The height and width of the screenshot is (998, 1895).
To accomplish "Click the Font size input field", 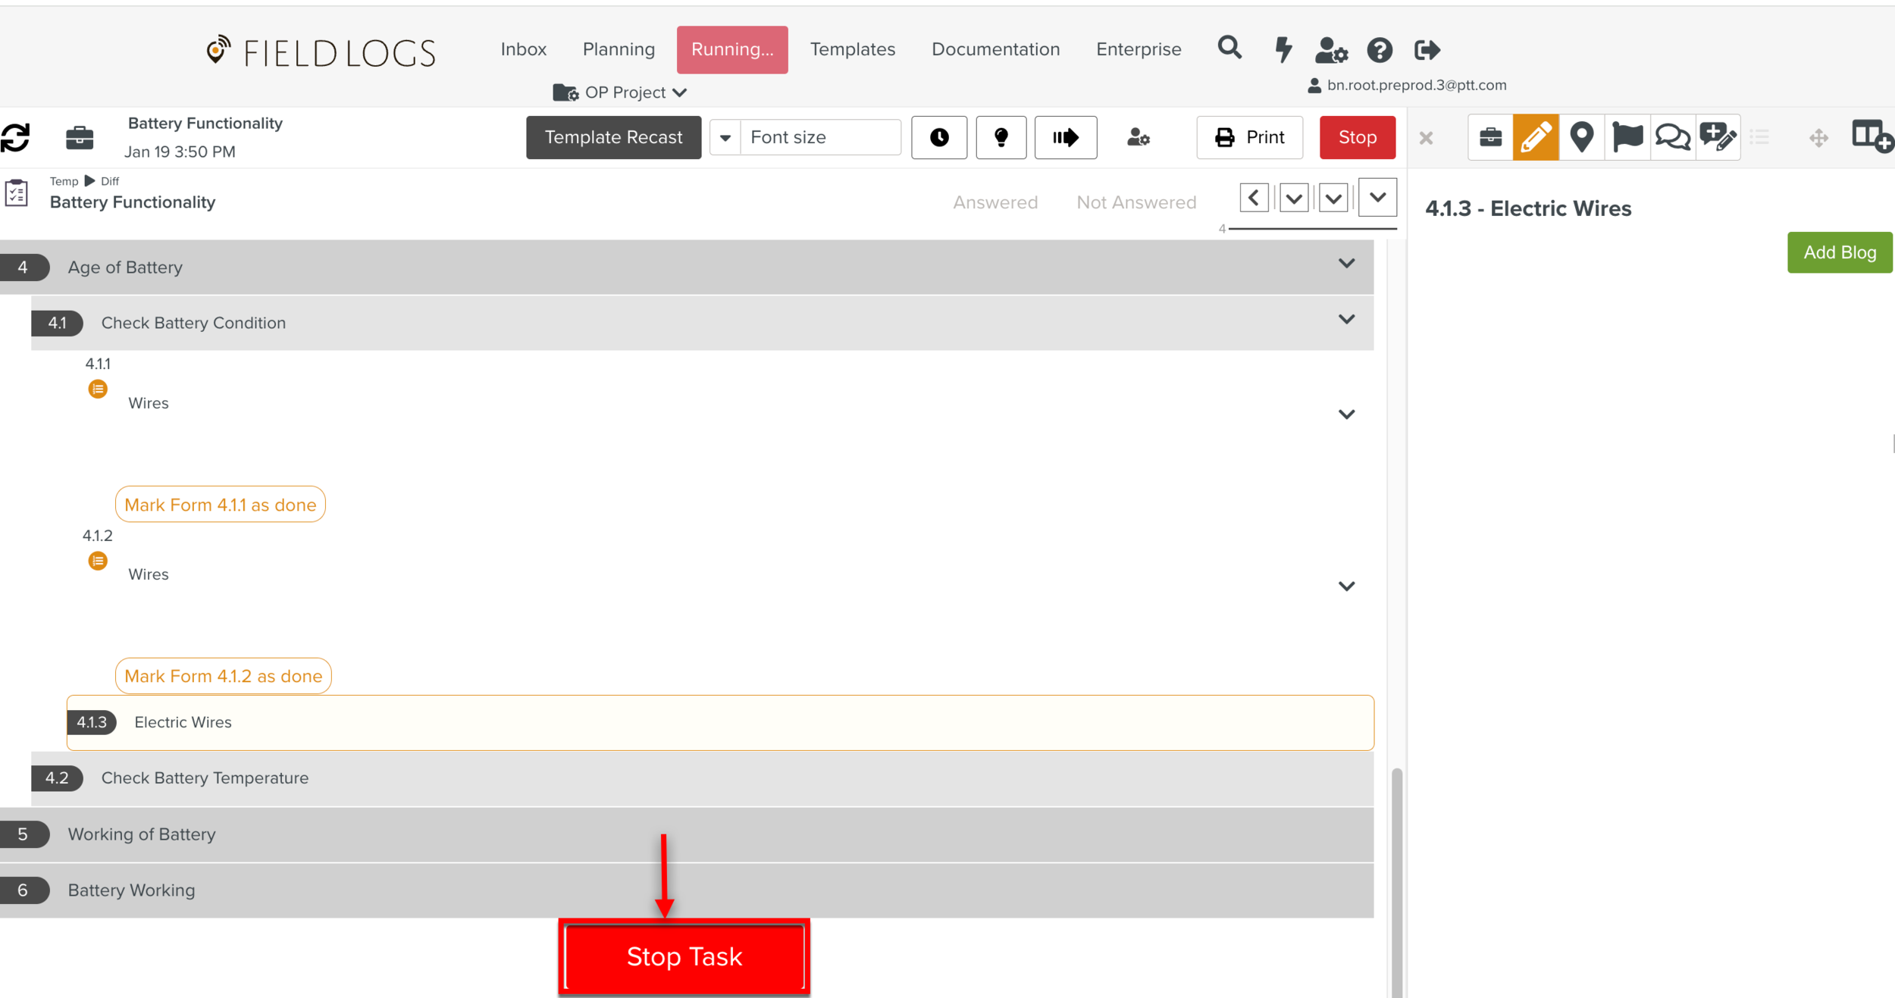I will pyautogui.click(x=820, y=137).
